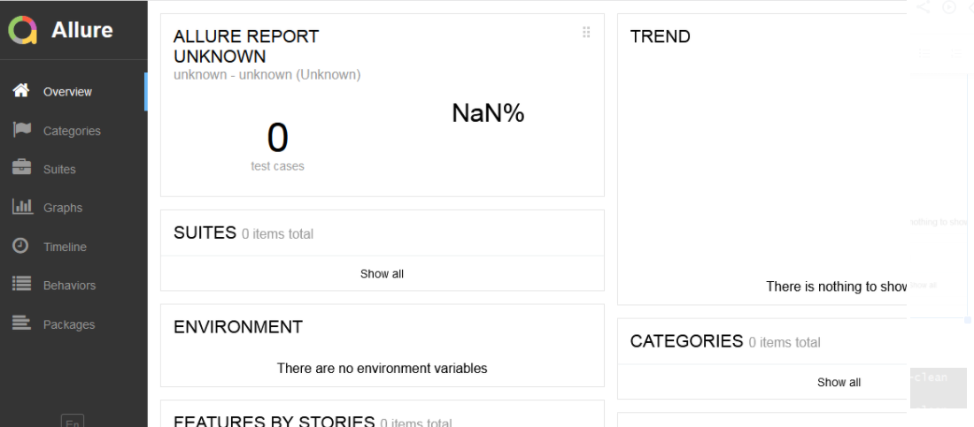This screenshot has height=427, width=974.
Task: Click the Packages aligned-lines icon
Action: click(x=22, y=324)
